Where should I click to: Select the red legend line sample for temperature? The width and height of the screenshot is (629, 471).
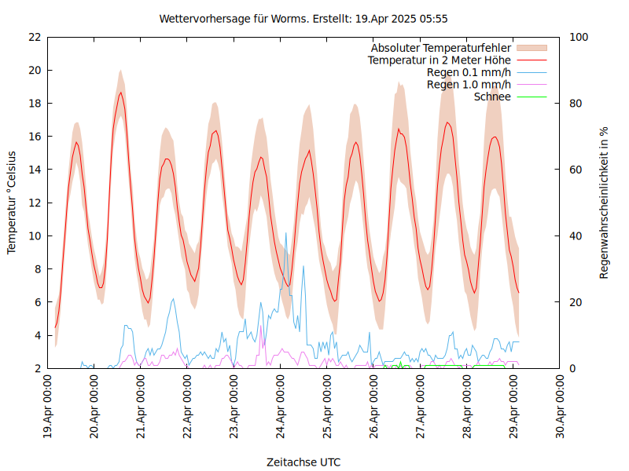[x=530, y=60]
